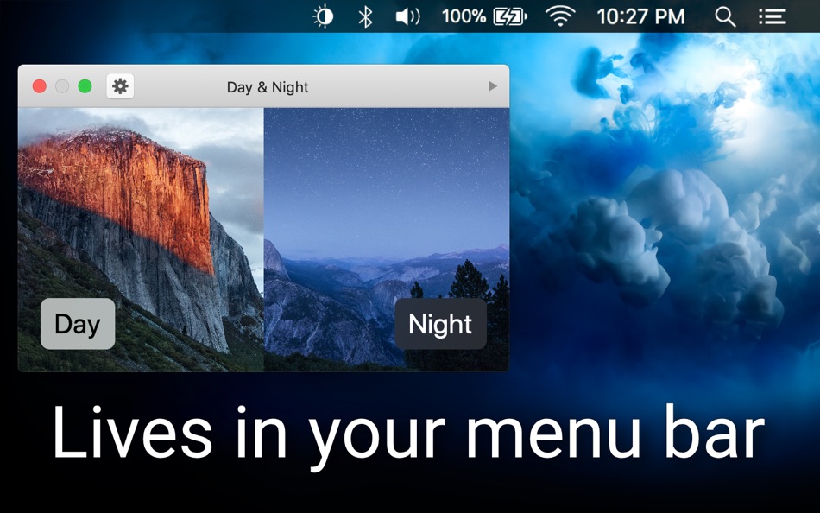This screenshot has width=820, height=513.
Task: Click the Day & Night window title
Action: [x=268, y=87]
